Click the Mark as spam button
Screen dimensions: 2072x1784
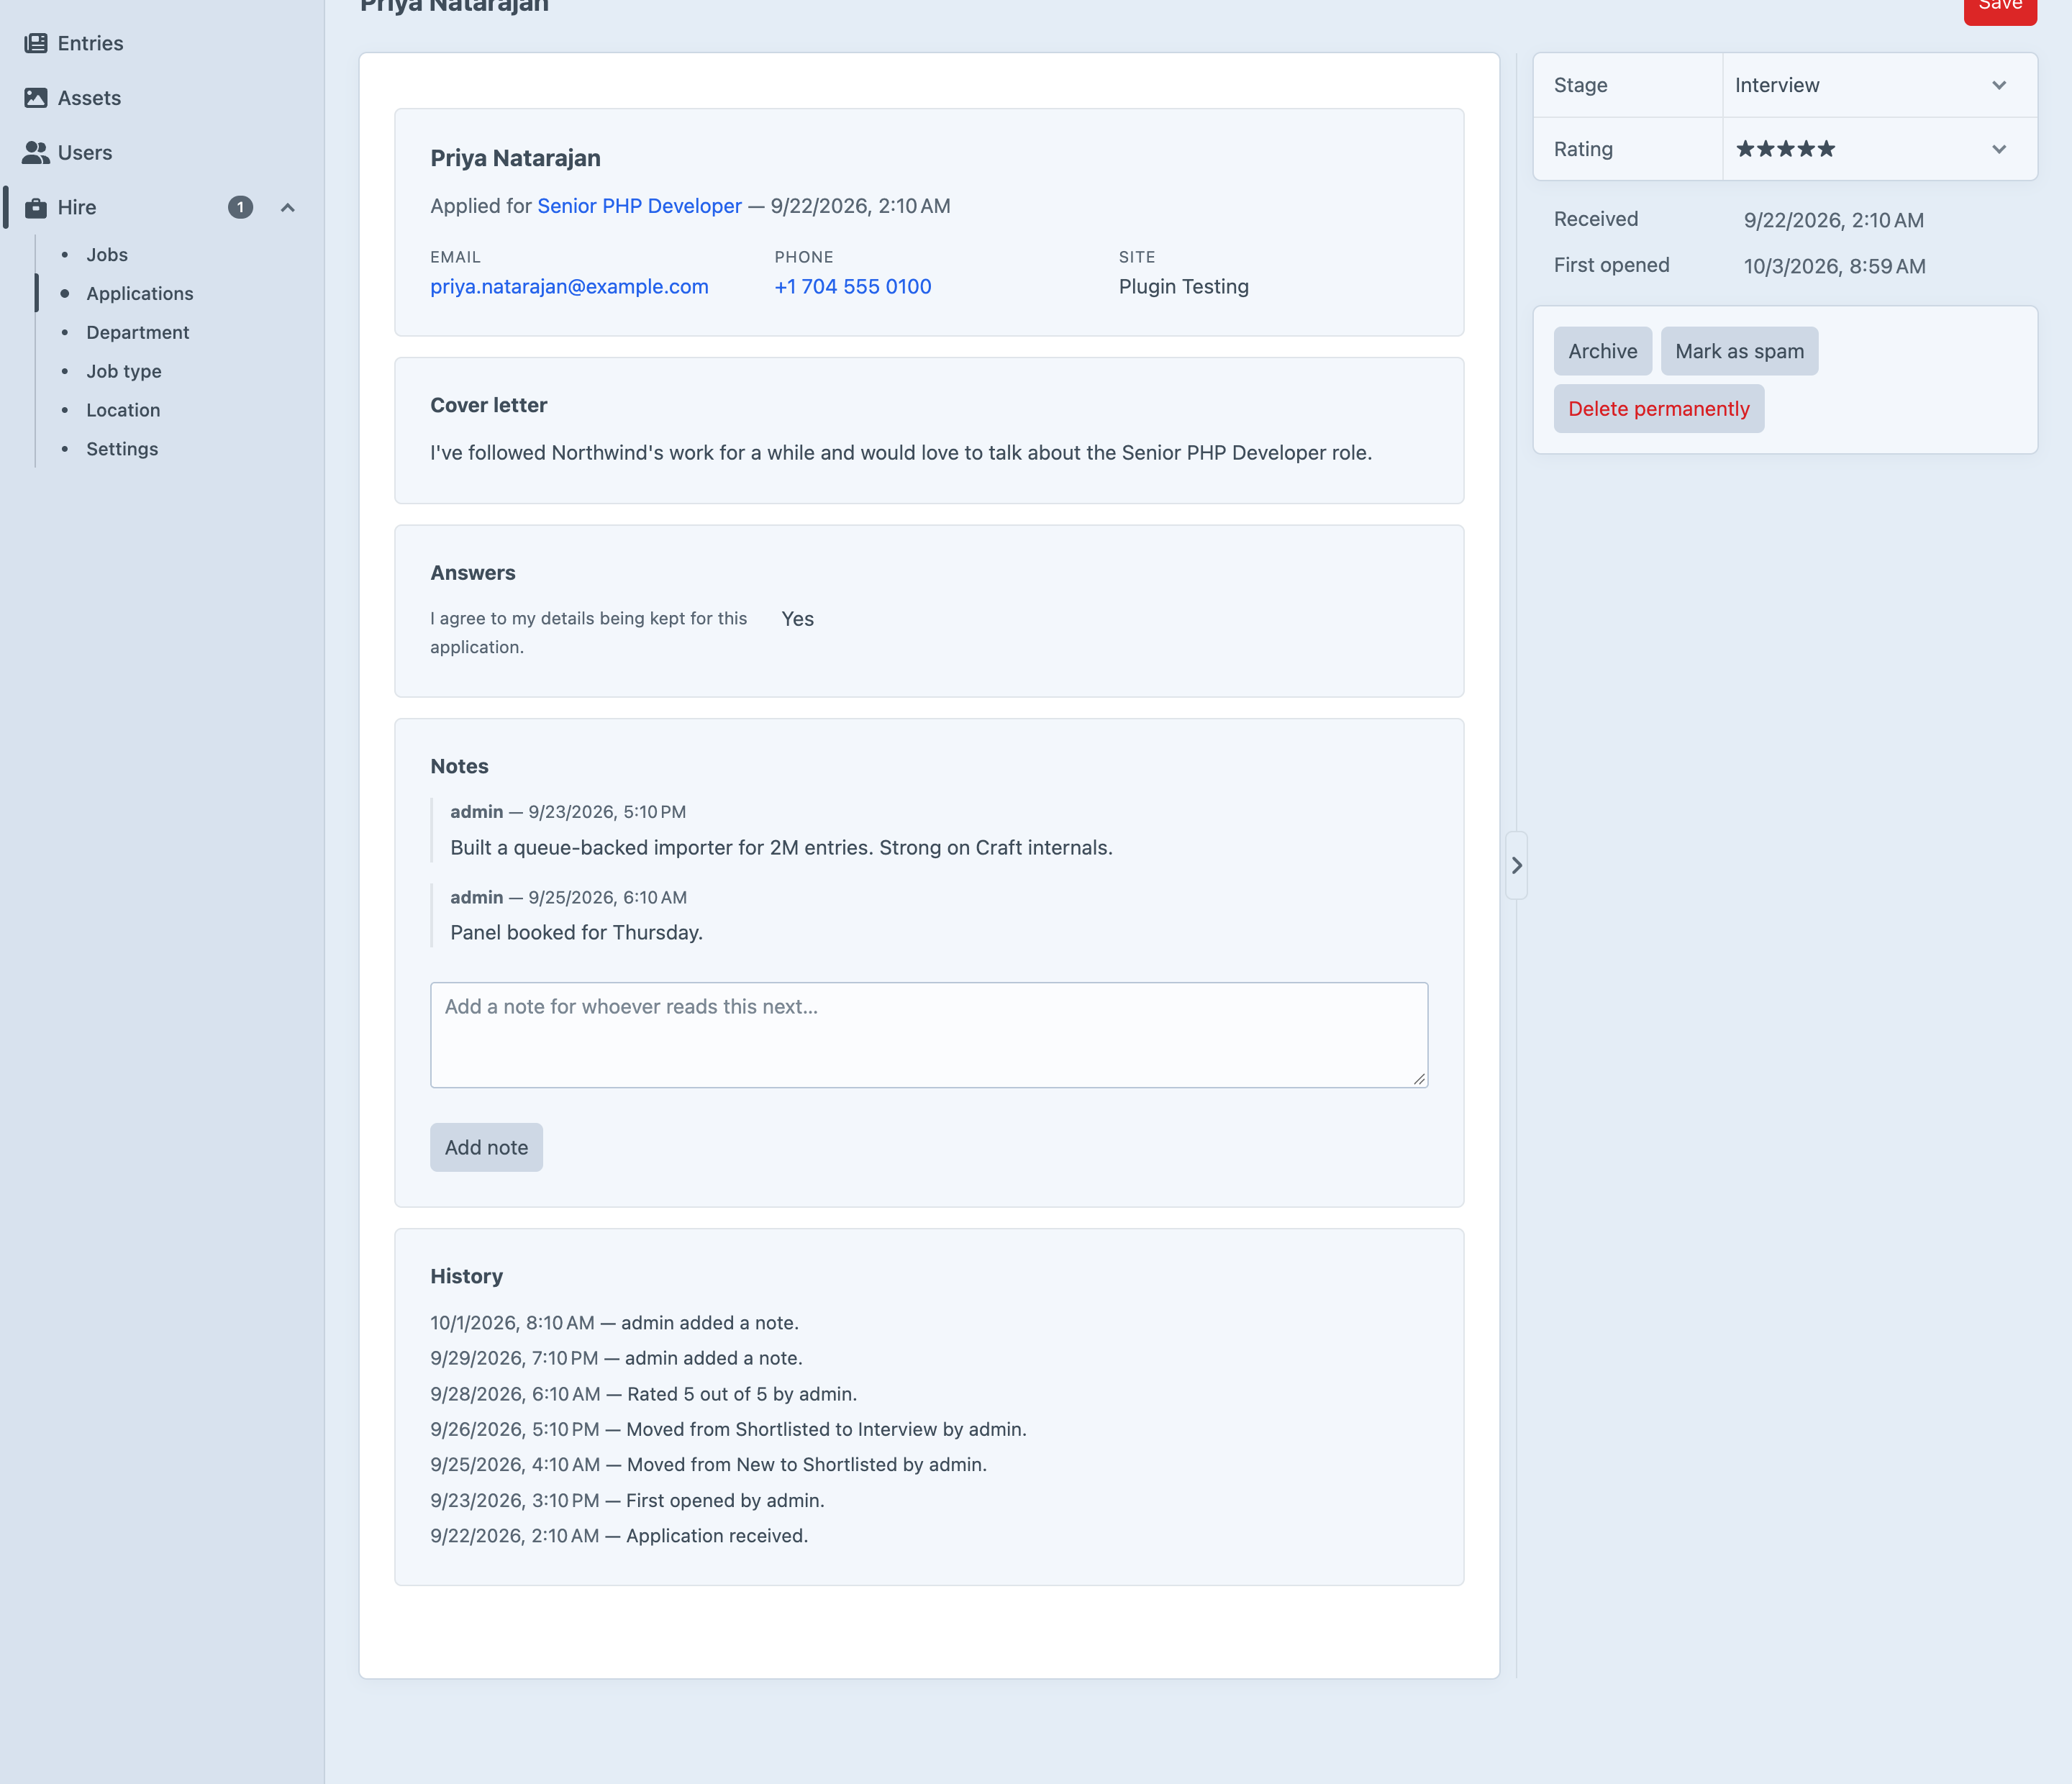[x=1739, y=351]
